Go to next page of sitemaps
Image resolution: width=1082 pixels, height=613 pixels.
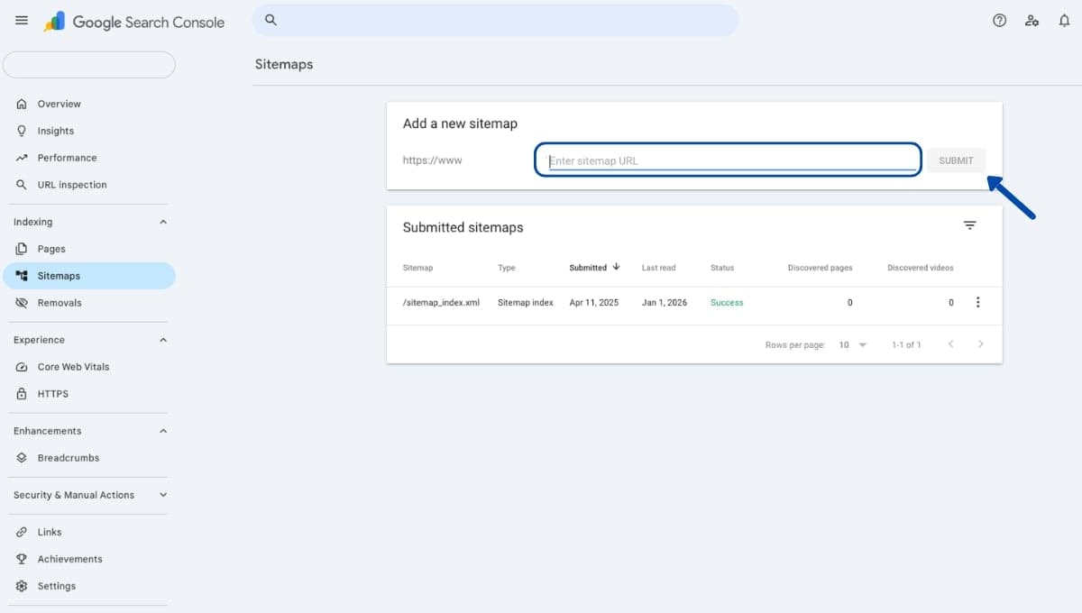(981, 344)
